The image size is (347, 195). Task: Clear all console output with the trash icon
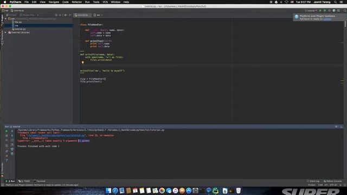point(12,154)
